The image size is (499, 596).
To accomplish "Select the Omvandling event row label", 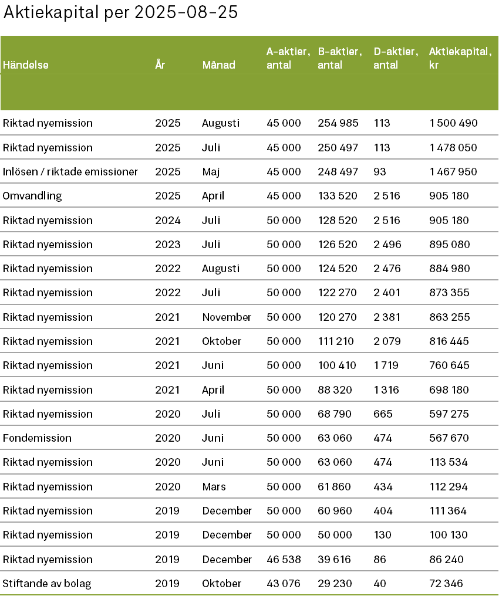I will point(32,196).
